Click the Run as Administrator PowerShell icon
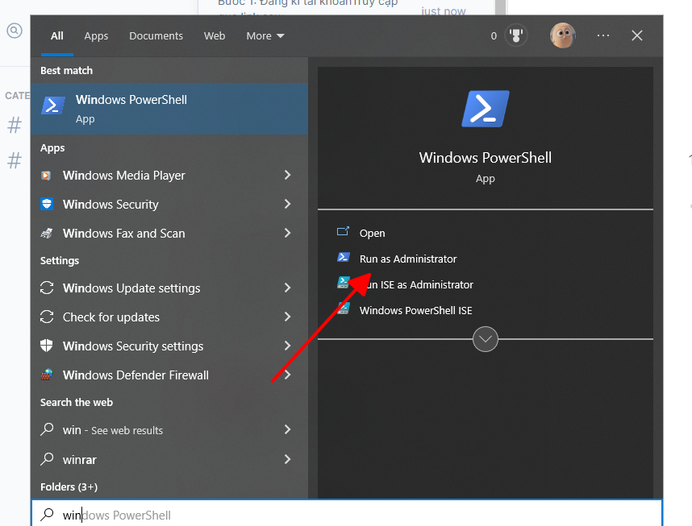Viewport: 692px width, 526px height. point(344,257)
